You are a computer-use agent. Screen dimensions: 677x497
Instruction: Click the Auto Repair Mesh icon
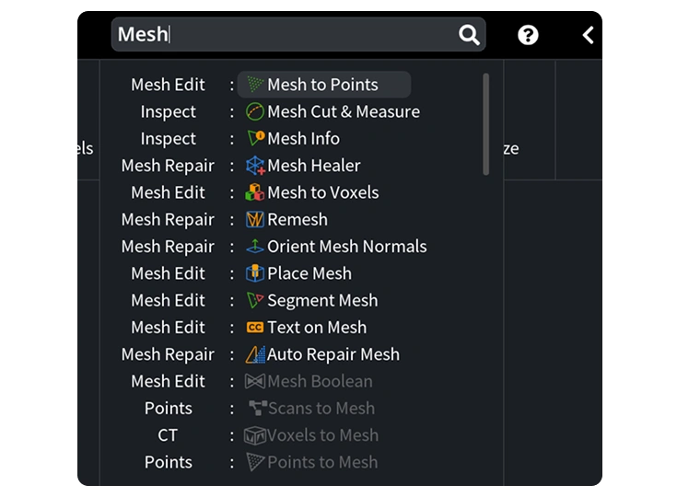click(255, 354)
